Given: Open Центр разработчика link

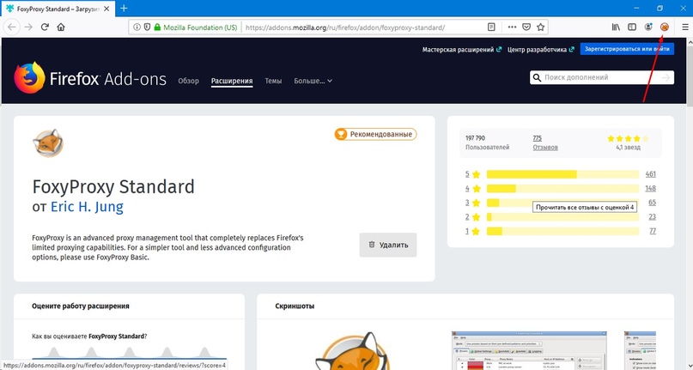Looking at the screenshot, I should 540,50.
